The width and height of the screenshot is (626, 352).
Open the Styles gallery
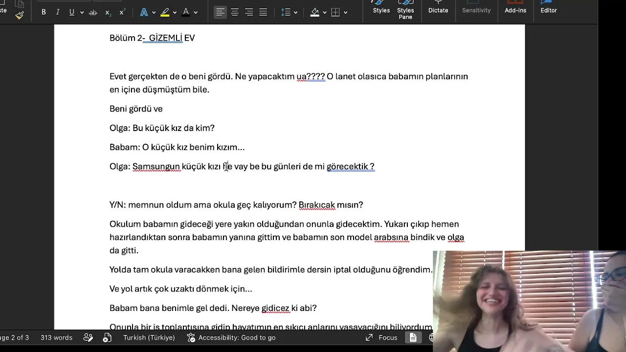pos(381,7)
